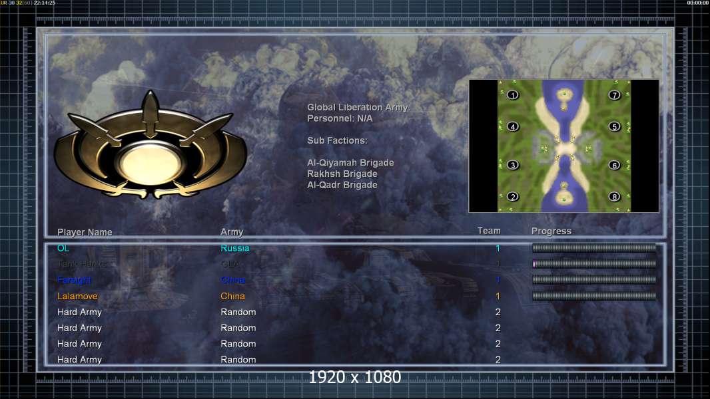Image resolution: width=710 pixels, height=399 pixels.
Task: Click the golden GLA faction emblem
Action: (x=151, y=146)
